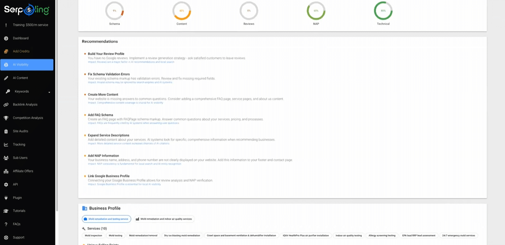Click the Keywords key icon
This screenshot has height=245, width=505.
[x=8, y=92]
